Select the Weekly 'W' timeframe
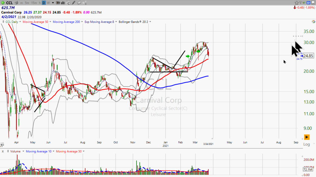316x177 pixels. coord(48,3)
